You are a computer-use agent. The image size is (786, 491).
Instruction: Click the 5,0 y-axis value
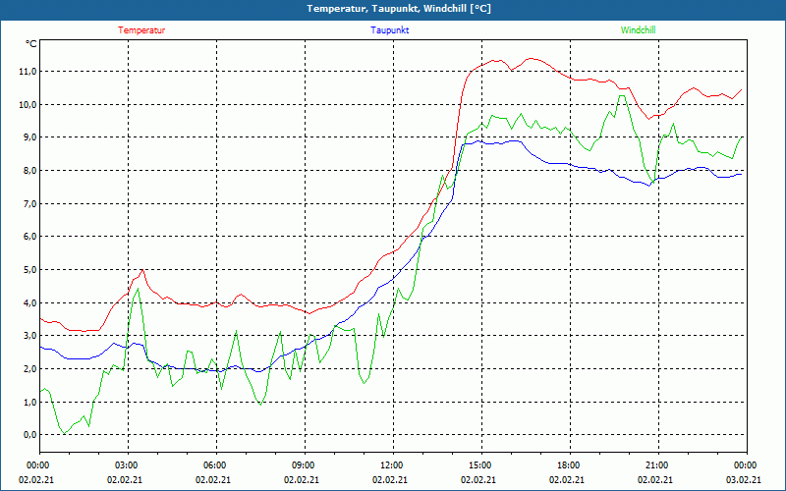30,269
